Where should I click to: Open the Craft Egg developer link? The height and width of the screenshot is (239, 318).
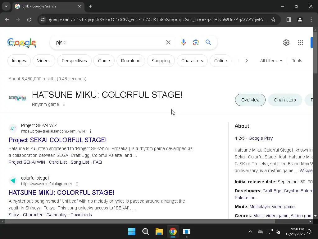[x=272, y=191]
